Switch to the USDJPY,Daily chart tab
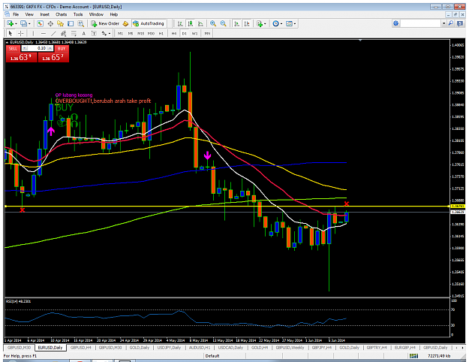This screenshot has width=469, height=362. click(169, 348)
